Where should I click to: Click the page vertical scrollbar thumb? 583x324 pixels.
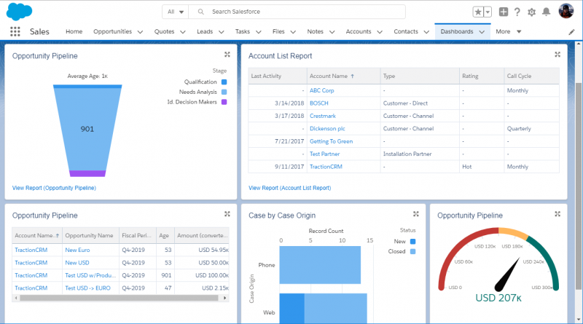tap(579, 186)
